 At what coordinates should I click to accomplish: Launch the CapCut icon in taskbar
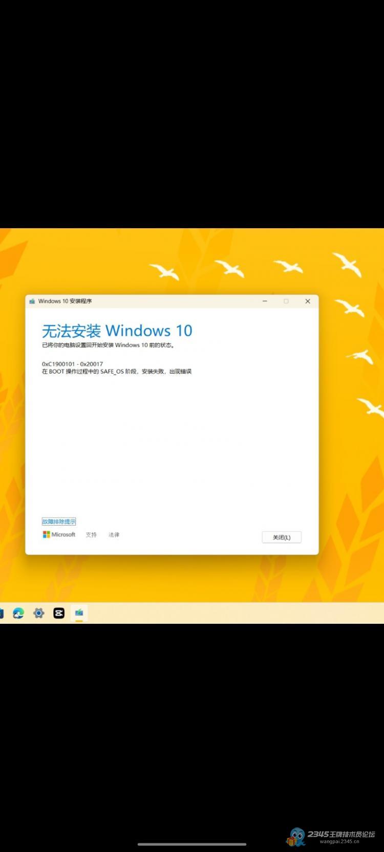[59, 613]
